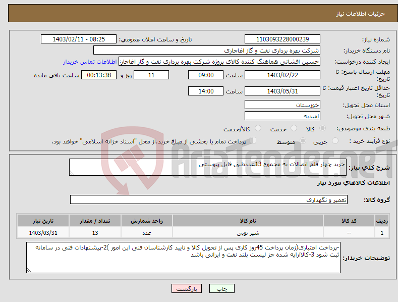Click the deadline time field 09:00

click(x=206, y=75)
